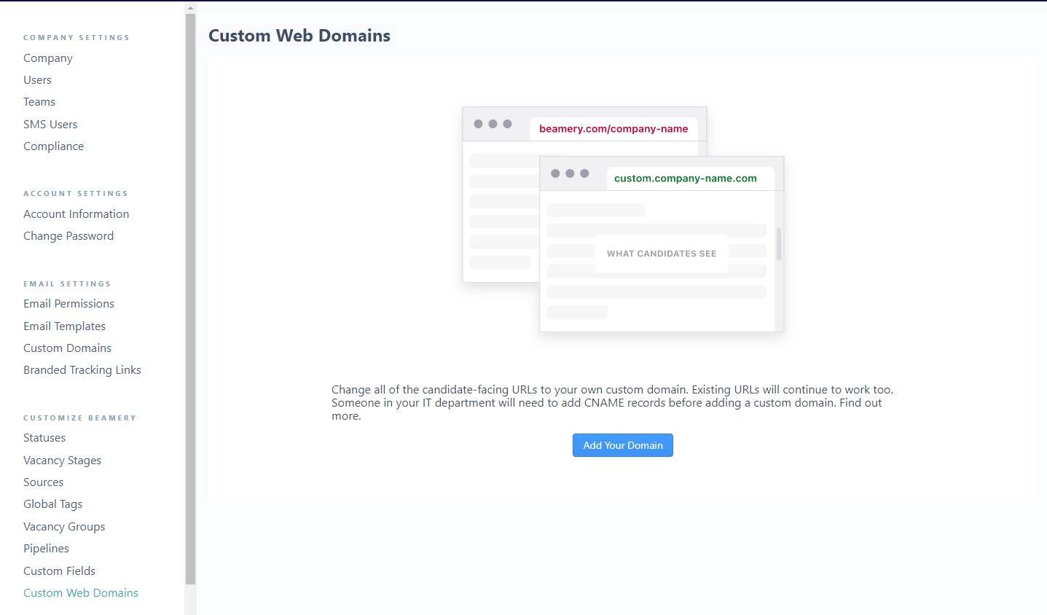
Task: Open Global Tags settings
Action: coord(52,504)
